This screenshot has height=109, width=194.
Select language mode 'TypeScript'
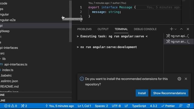tap(139, 106)
